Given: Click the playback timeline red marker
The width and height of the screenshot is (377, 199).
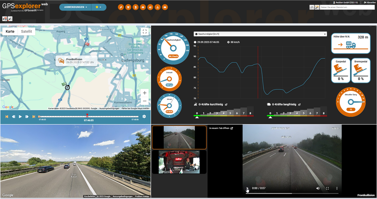Looking at the screenshot, I should (87, 115).
